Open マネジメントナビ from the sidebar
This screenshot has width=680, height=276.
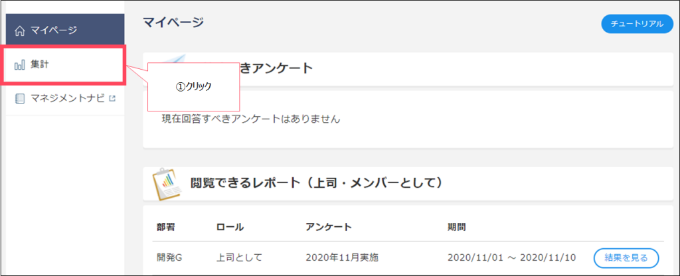click(x=65, y=98)
